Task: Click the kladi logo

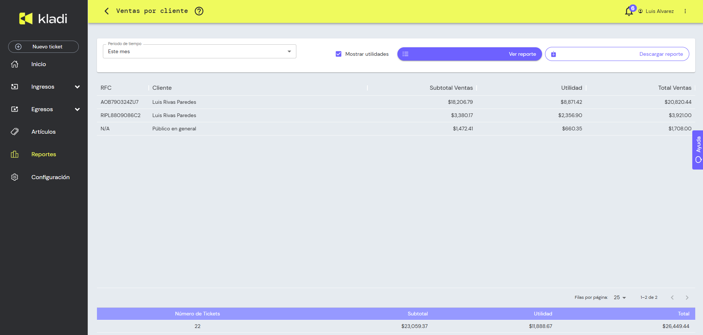Action: (43, 18)
